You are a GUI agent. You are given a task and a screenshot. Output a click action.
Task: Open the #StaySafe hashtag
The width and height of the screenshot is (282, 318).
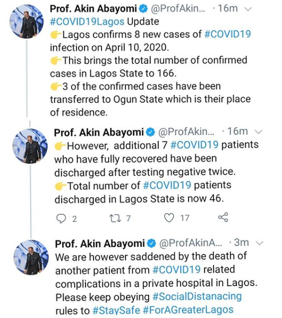(x=116, y=311)
